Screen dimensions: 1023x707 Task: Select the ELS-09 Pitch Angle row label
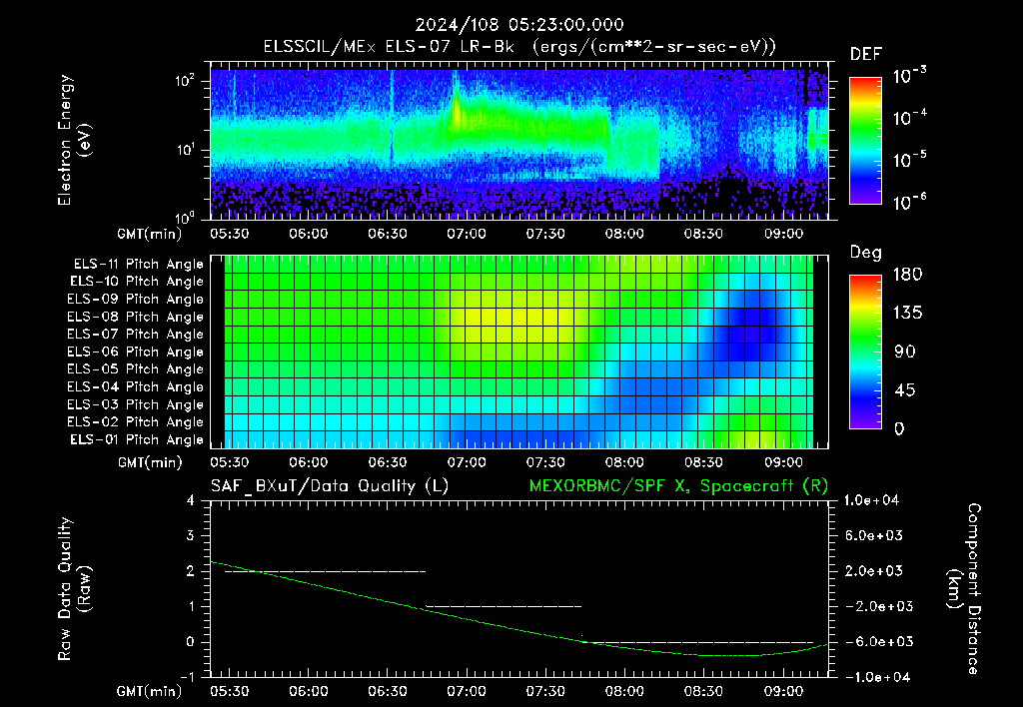[x=136, y=300]
